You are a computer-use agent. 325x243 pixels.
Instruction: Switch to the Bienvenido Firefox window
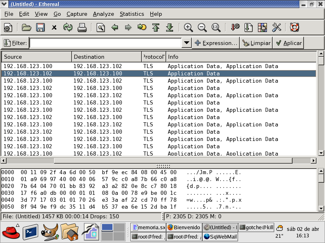pos(184,227)
